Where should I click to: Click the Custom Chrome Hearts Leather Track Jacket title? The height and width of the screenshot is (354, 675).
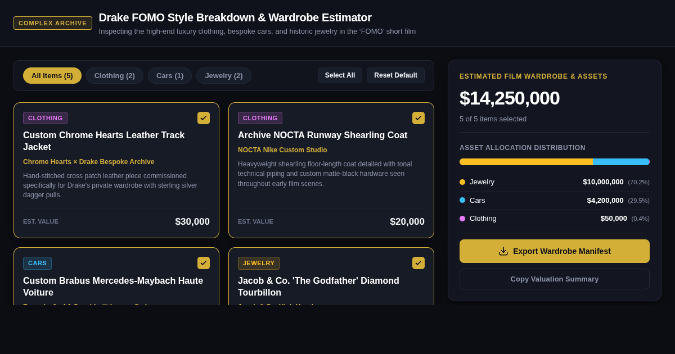[x=104, y=141]
